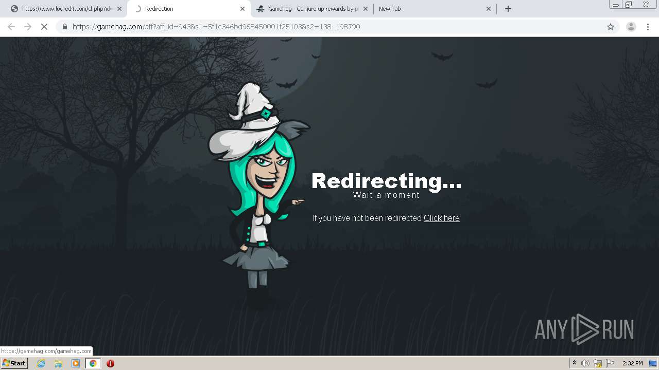This screenshot has height=370, width=659.
Task: Stop loading the page
Action: [x=44, y=27]
